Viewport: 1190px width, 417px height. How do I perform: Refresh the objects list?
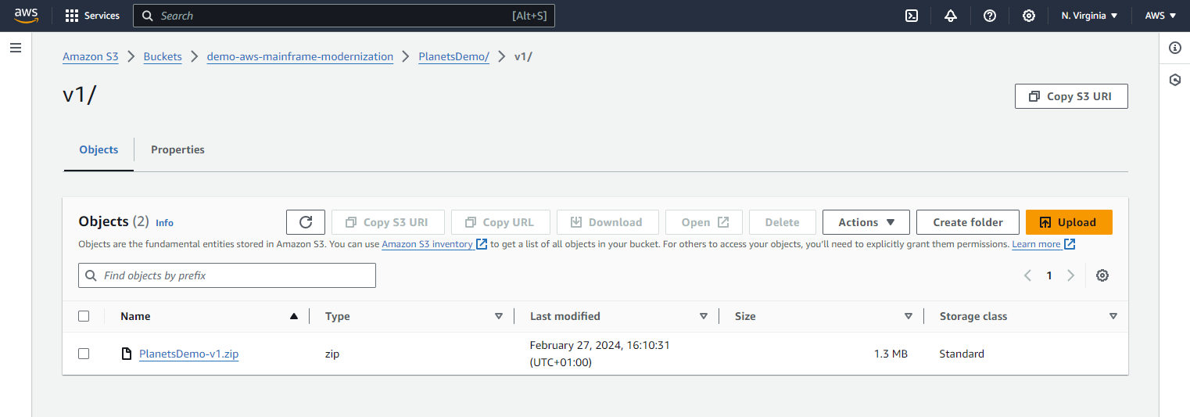tap(306, 222)
